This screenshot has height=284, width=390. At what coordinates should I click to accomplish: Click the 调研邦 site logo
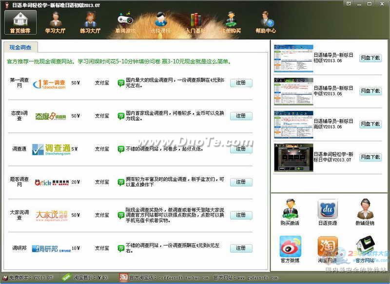(52, 248)
